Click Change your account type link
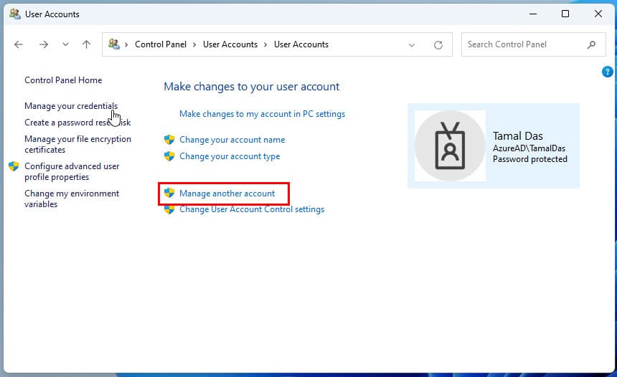The image size is (617, 377). click(x=230, y=156)
